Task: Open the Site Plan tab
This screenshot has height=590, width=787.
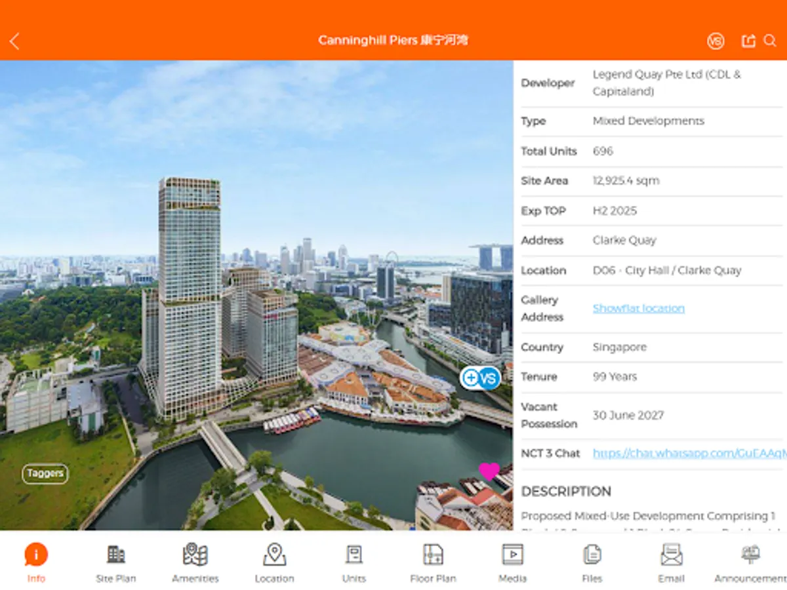Action: pos(115,562)
